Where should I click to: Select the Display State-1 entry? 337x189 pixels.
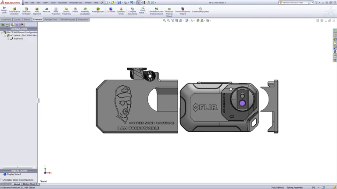point(14,174)
